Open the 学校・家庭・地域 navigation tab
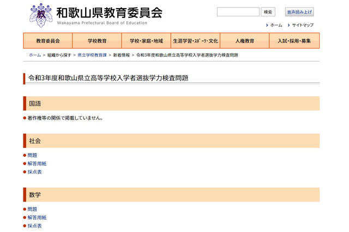Viewport: 349px width, 232px height. 146,41
